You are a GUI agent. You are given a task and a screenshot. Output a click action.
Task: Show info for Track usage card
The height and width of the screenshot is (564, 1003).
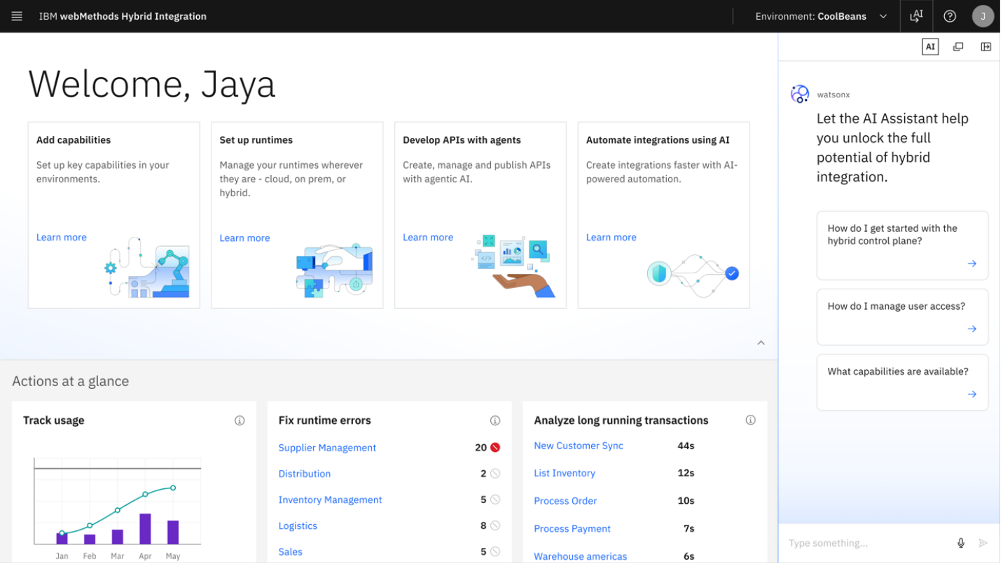pos(240,421)
